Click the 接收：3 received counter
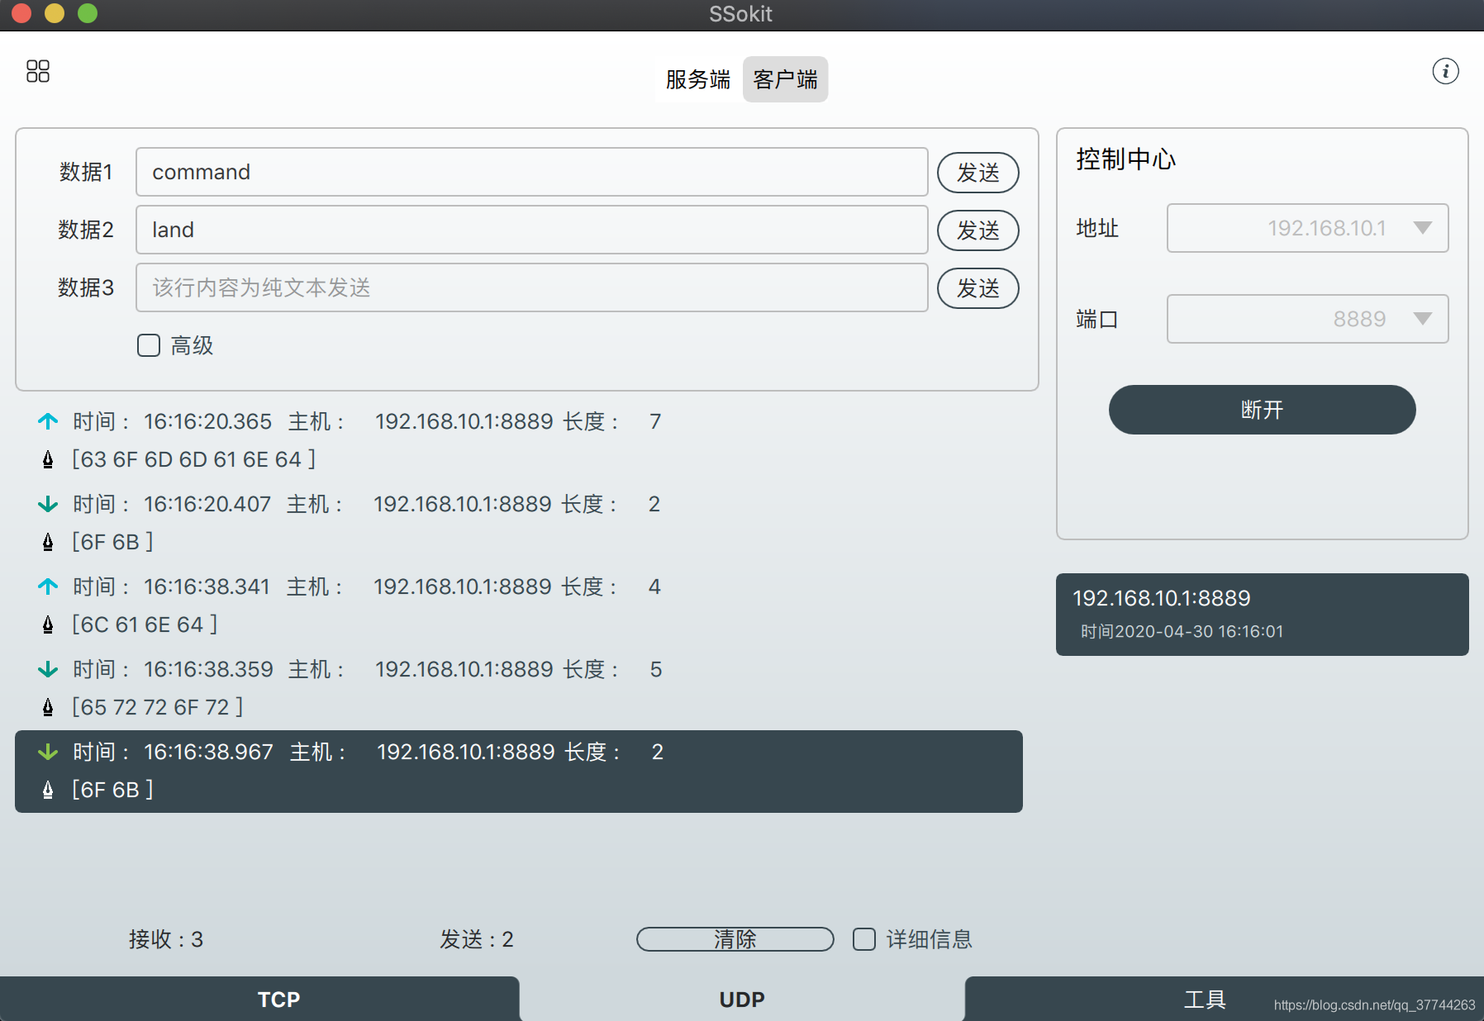1484x1021 pixels. point(166,939)
